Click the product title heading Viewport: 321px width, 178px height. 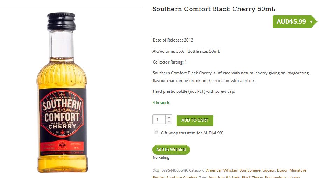pos(214,9)
